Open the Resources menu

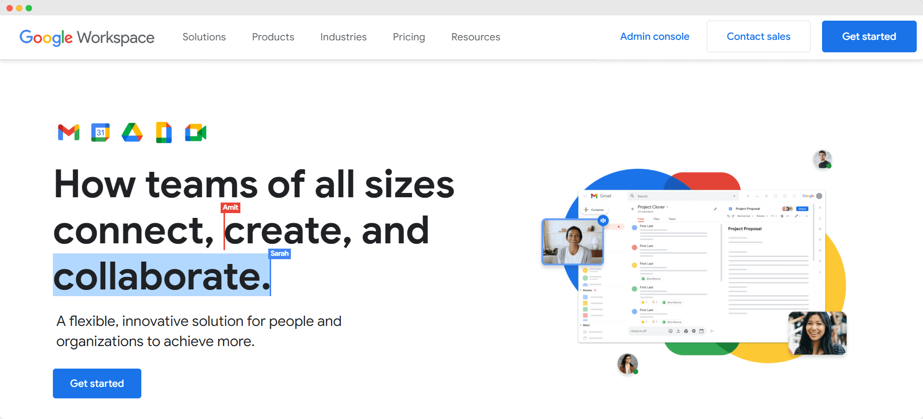point(475,37)
